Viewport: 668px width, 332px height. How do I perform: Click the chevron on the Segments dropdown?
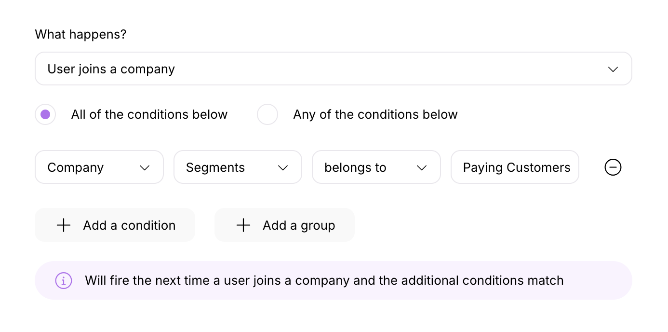pyautogui.click(x=283, y=167)
